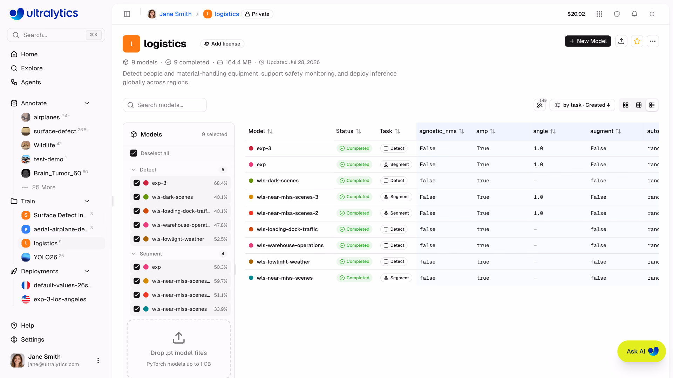The height and width of the screenshot is (378, 673).
Task: Uncheck wls-lowlight-weather model checkbox
Action: 137,239
